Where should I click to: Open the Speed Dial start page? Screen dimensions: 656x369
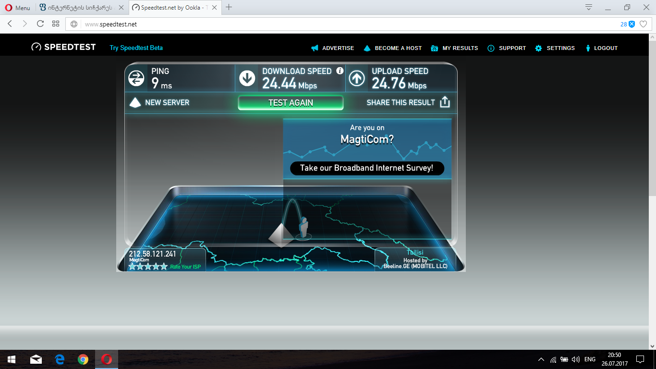point(56,24)
